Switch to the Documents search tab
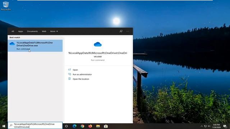The width and height of the screenshot is (230, 129). click(x=32, y=31)
